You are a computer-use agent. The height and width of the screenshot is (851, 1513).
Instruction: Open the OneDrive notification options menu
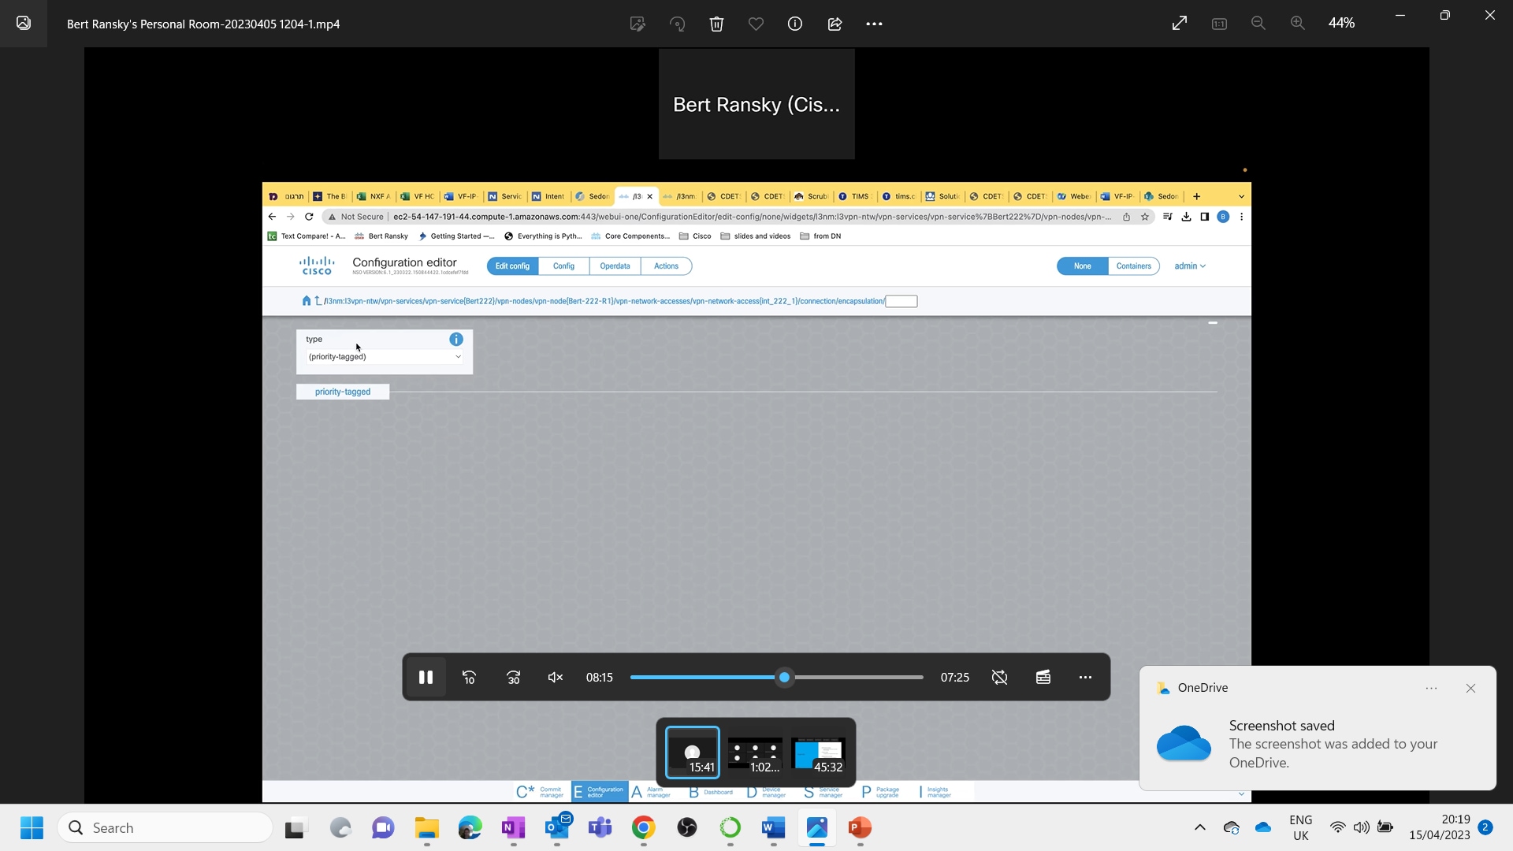[1432, 688]
